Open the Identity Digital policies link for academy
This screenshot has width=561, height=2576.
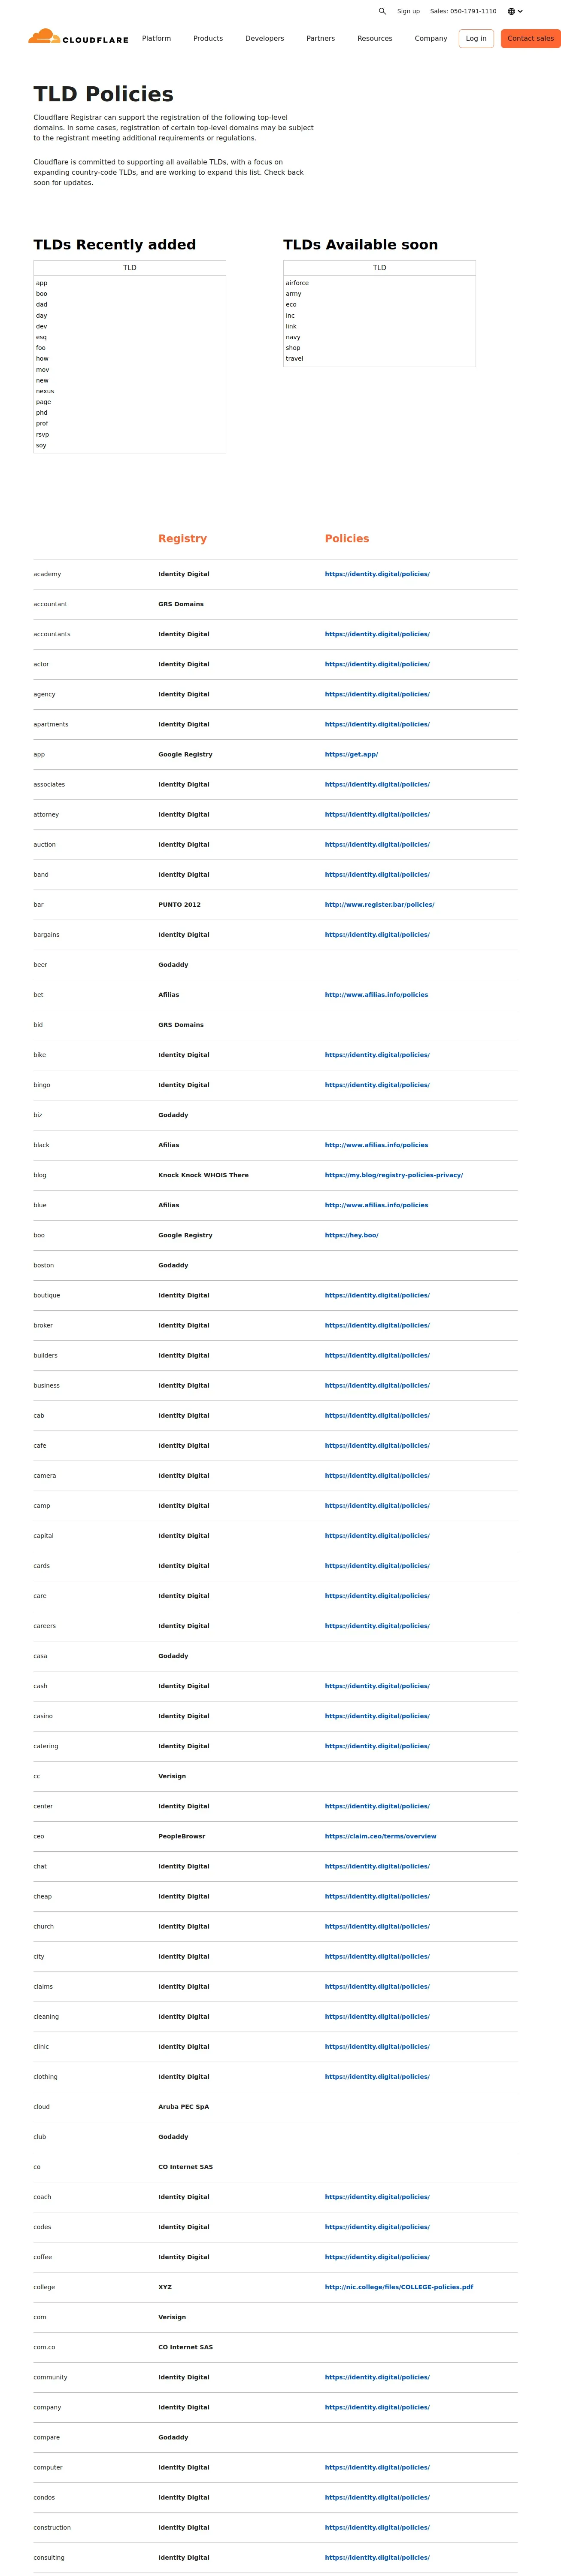377,574
